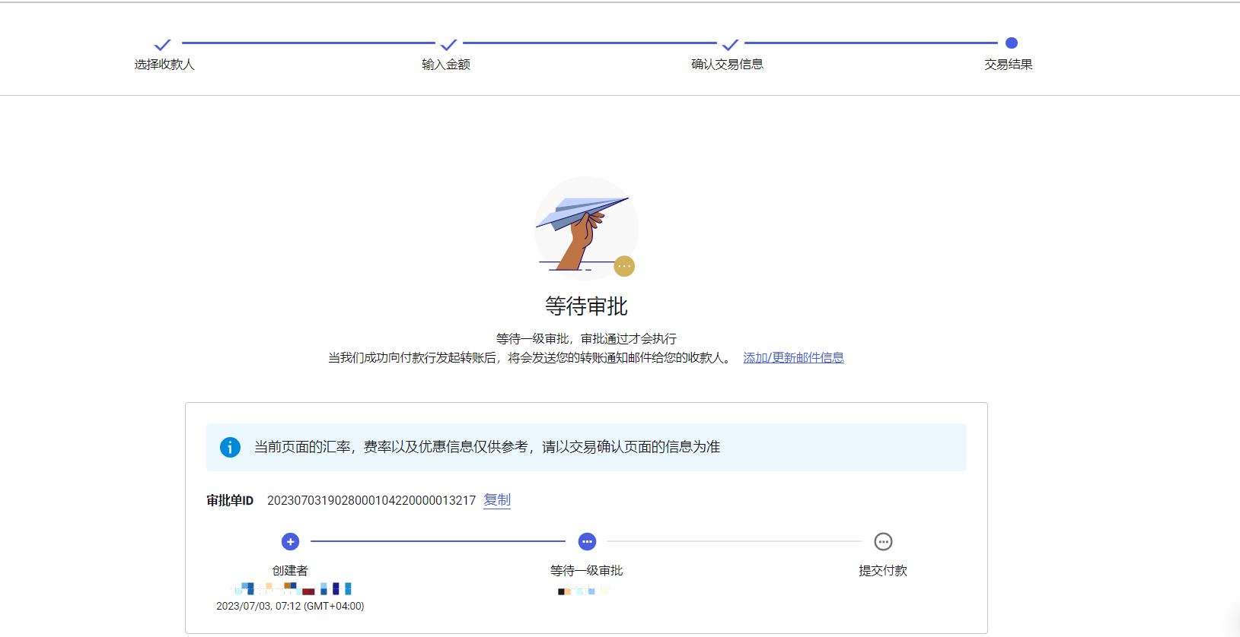Image resolution: width=1240 pixels, height=637 pixels.
Task: Click the 等待审批 heading
Action: point(586,306)
